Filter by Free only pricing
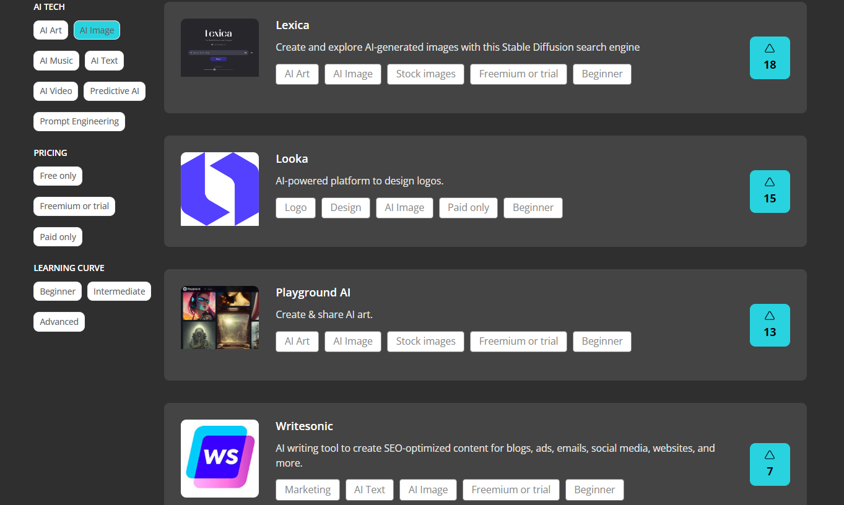 (x=58, y=176)
